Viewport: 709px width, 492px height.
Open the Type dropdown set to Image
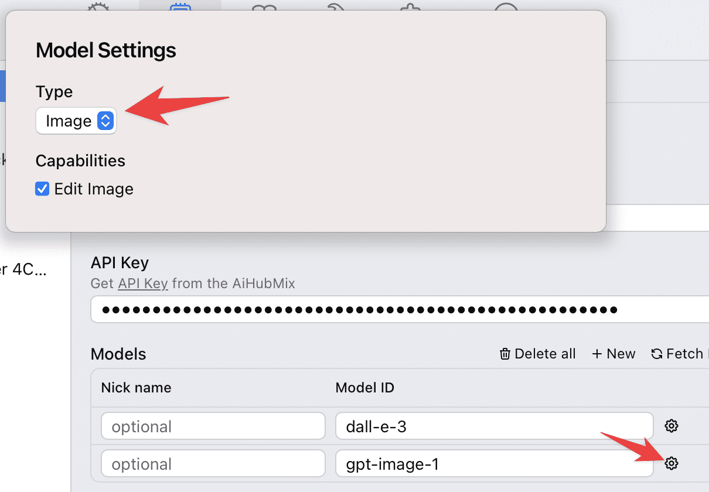76,121
